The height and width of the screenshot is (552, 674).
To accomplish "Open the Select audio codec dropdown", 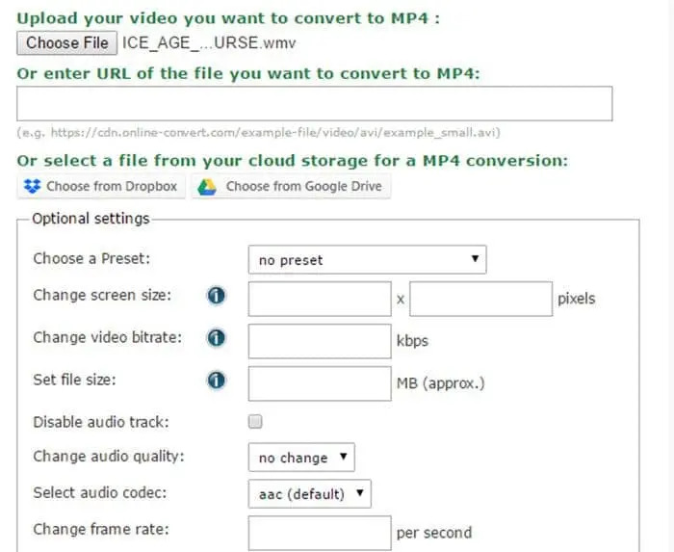I will tap(309, 494).
